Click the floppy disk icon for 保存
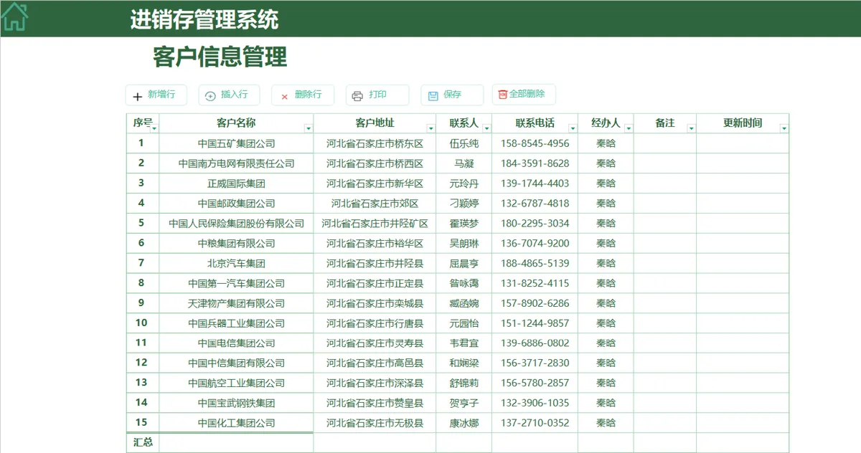Screen dimensions: 861x453 (x=433, y=96)
